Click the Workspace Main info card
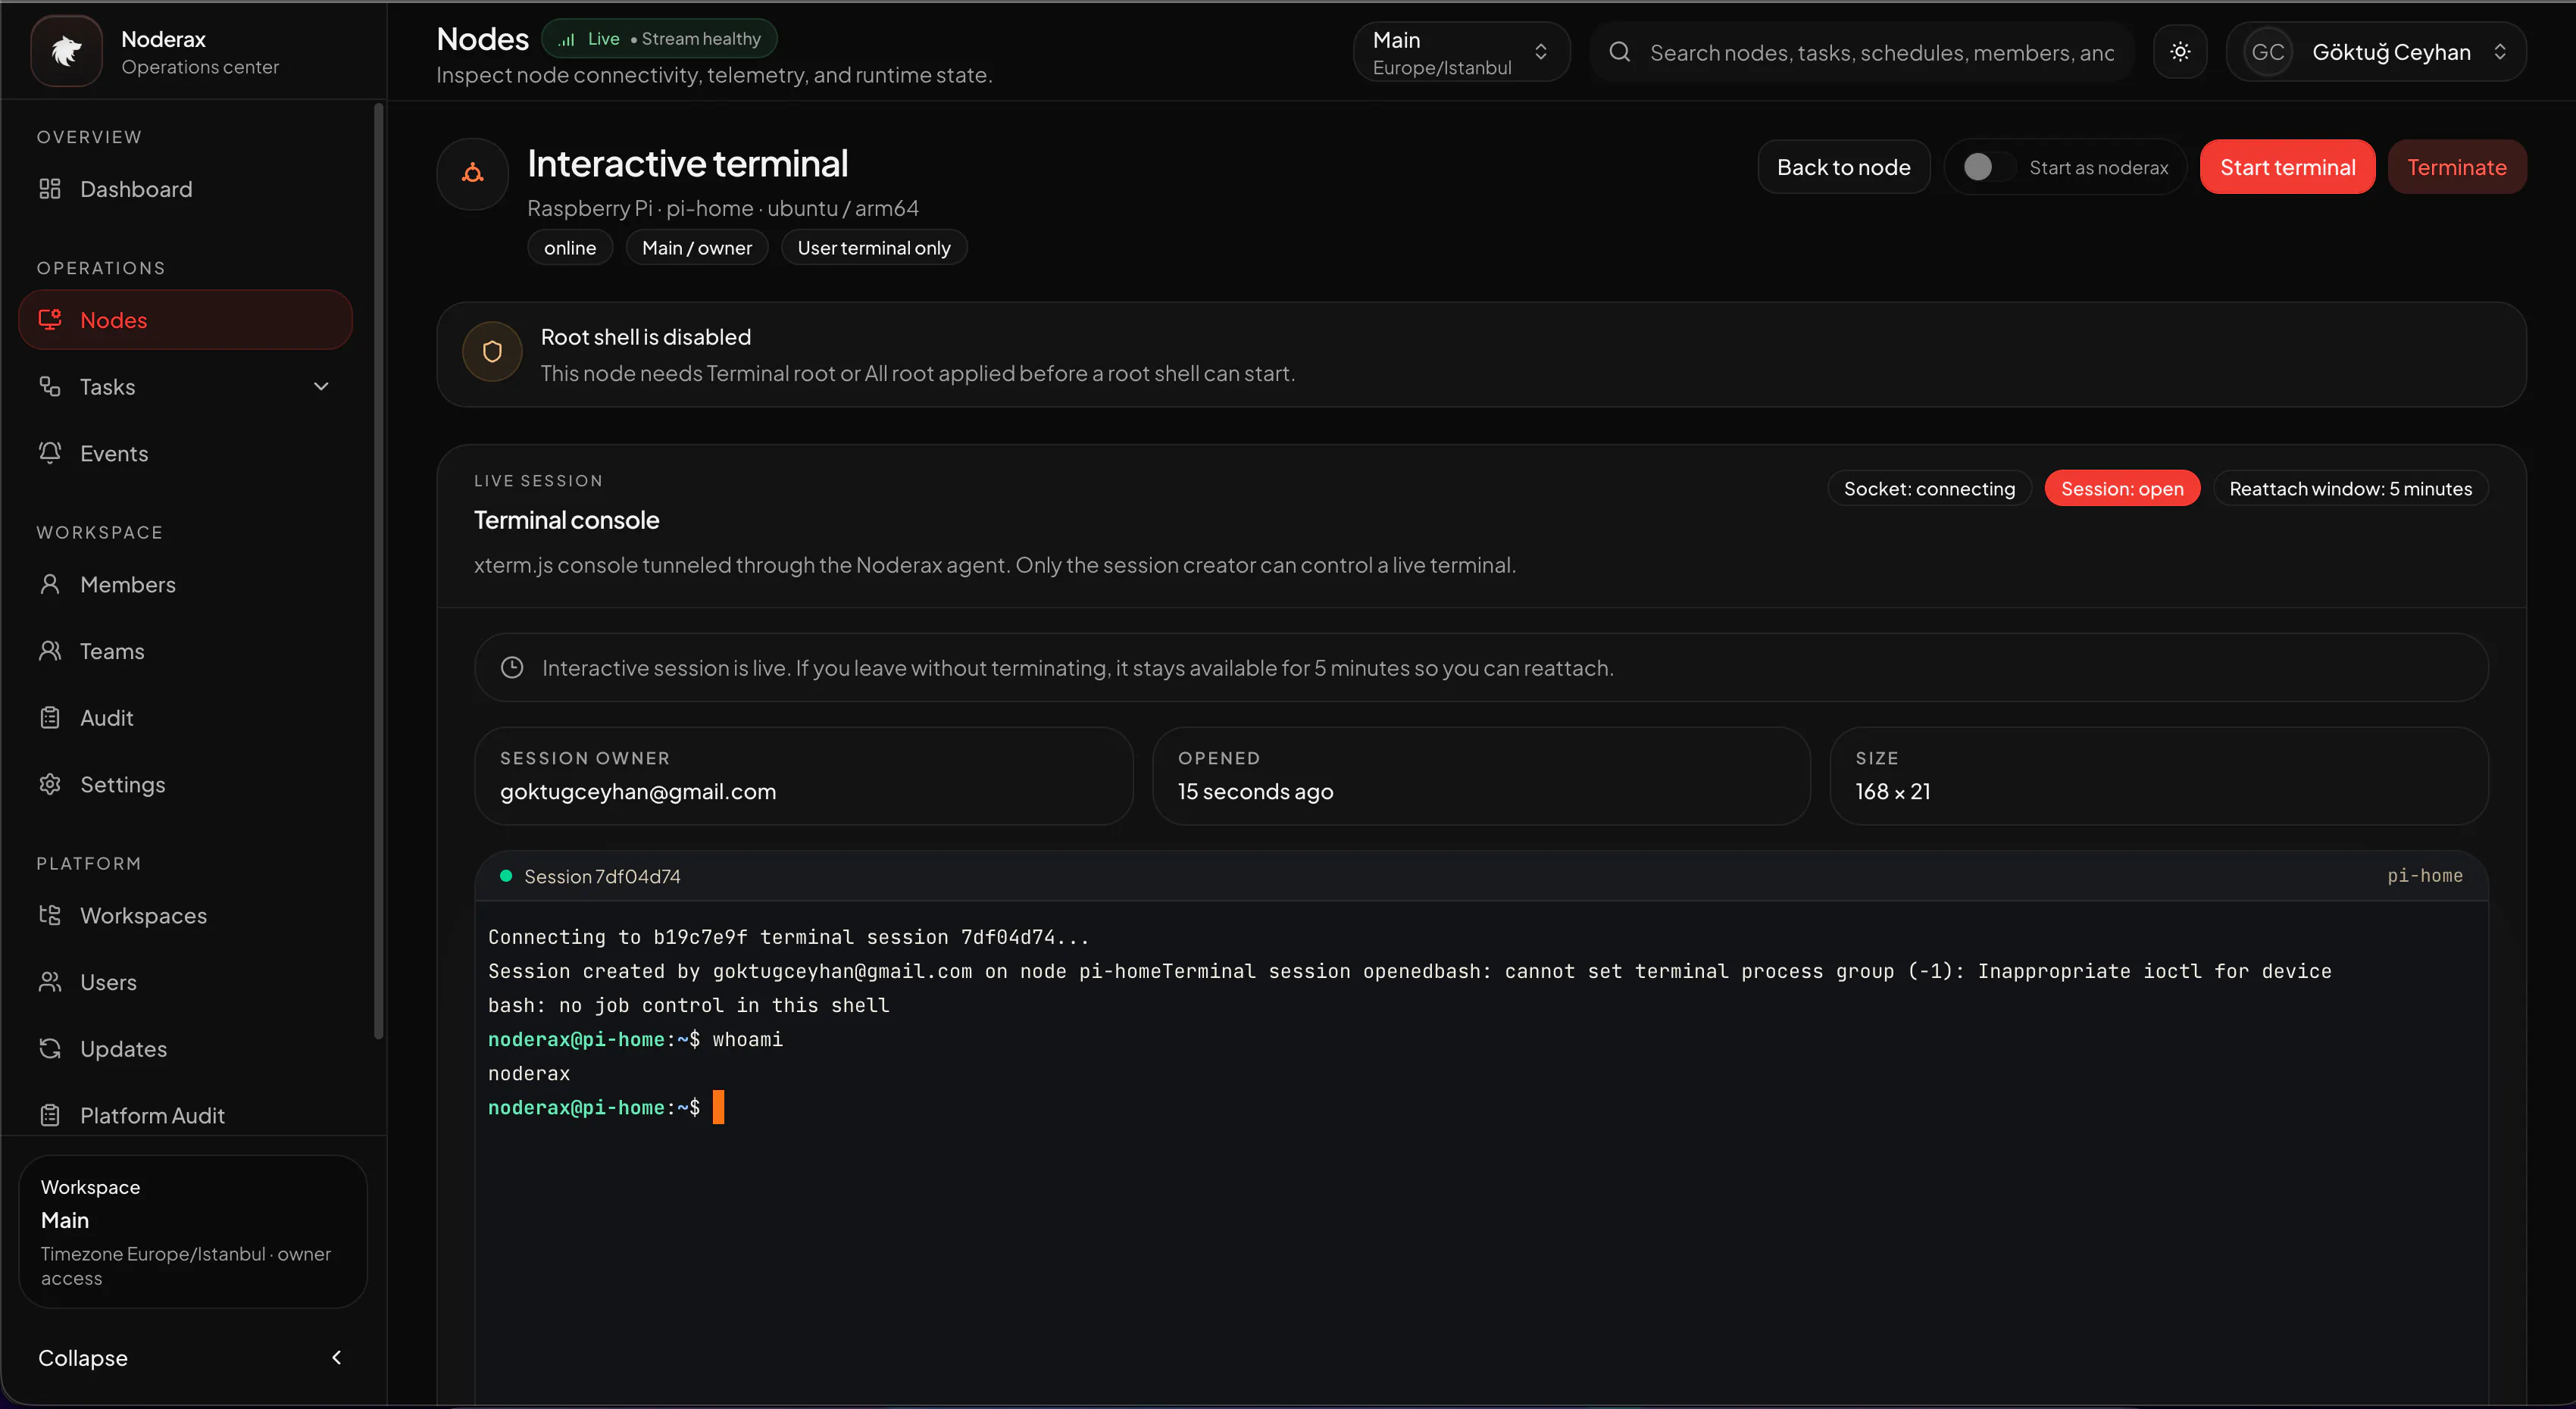 193,1232
